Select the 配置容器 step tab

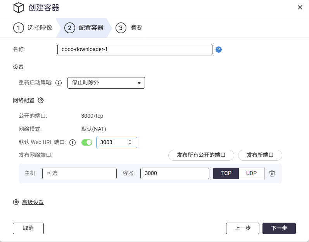pos(84,28)
